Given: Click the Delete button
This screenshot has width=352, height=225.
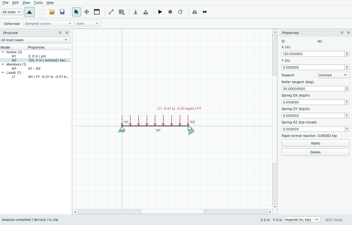Looking at the screenshot, I should 315,152.
